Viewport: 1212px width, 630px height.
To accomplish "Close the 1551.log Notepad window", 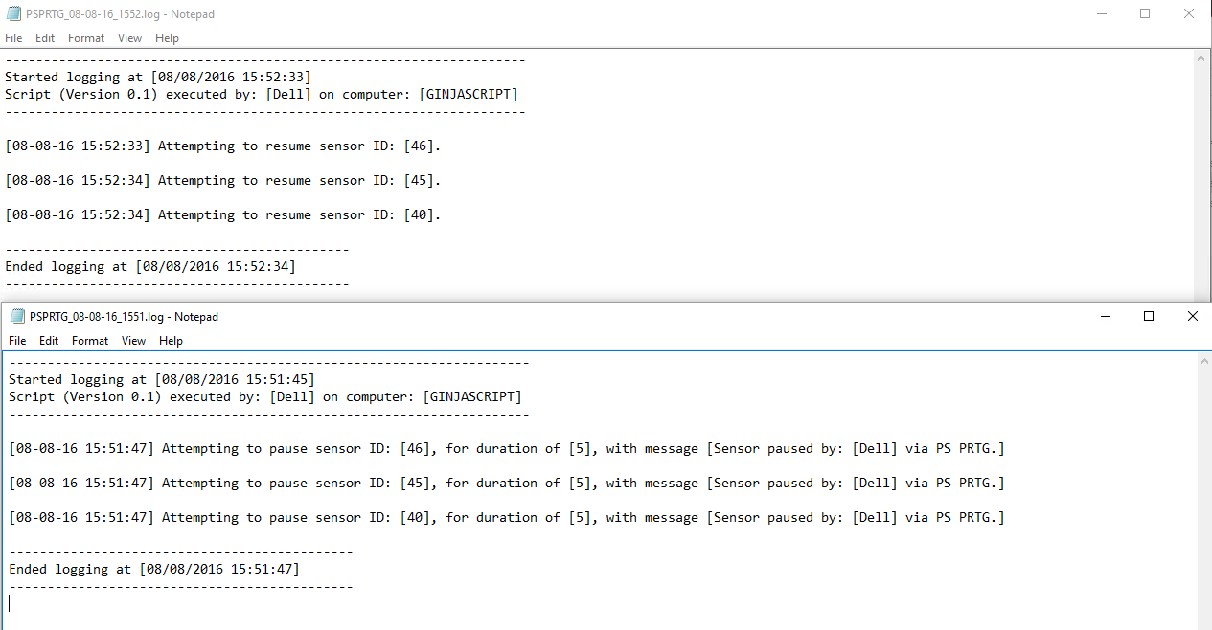I will (x=1192, y=317).
